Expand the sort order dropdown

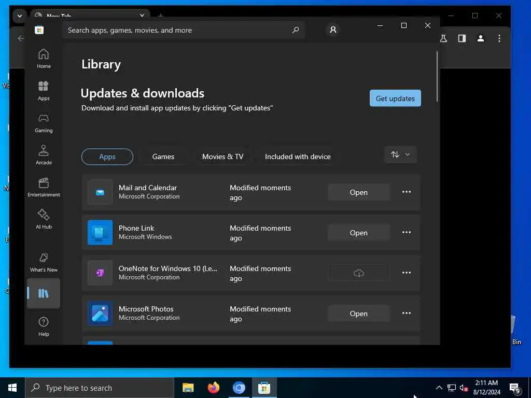(x=400, y=154)
